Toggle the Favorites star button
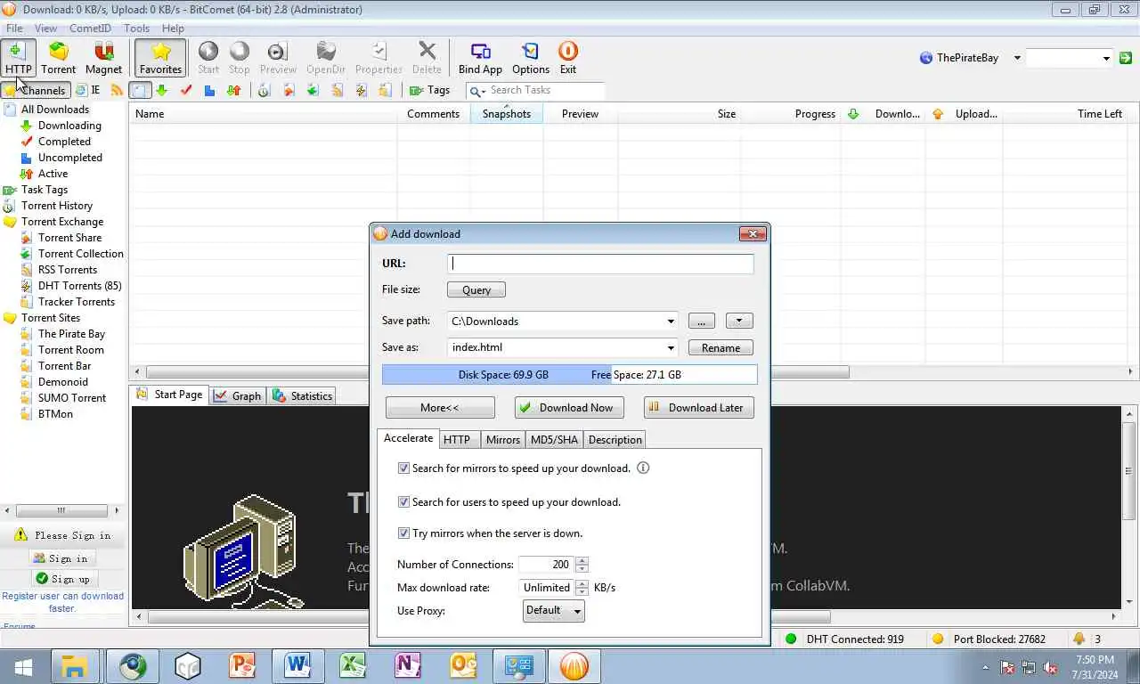 pos(161,58)
